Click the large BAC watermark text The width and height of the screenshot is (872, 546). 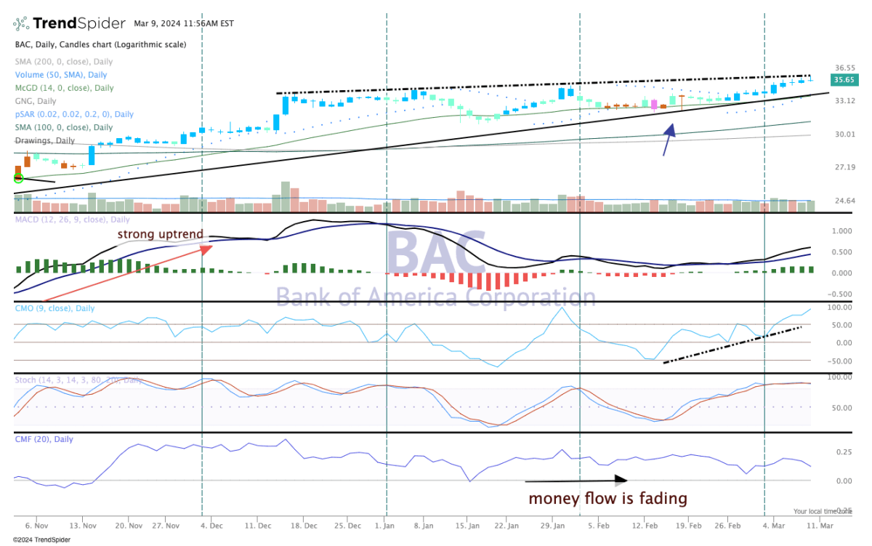pos(435,254)
